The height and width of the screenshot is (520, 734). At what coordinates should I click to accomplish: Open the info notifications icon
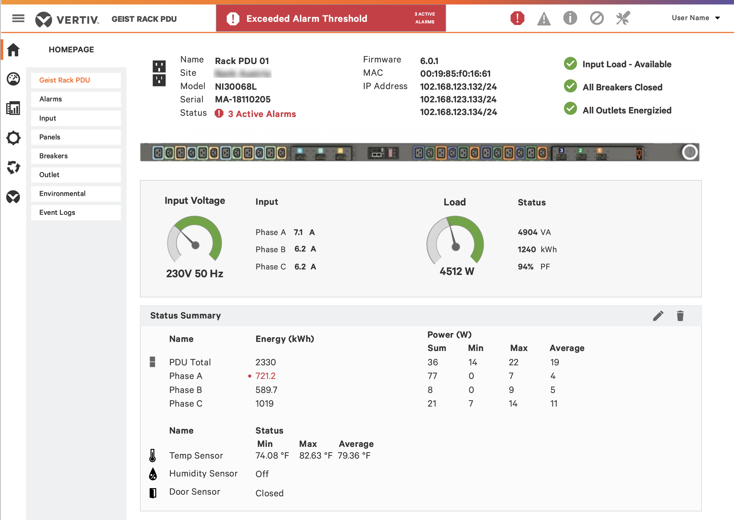[x=570, y=18]
